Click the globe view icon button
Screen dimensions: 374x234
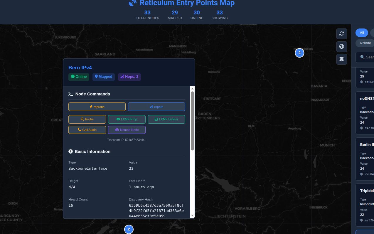pos(341,46)
